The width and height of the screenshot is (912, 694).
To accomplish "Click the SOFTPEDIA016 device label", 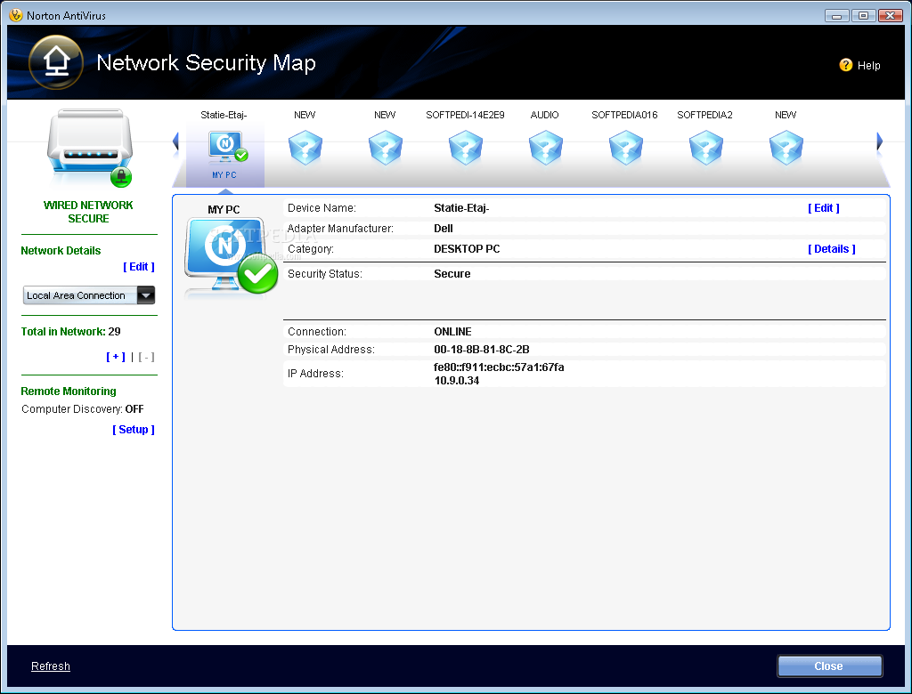I will [624, 115].
